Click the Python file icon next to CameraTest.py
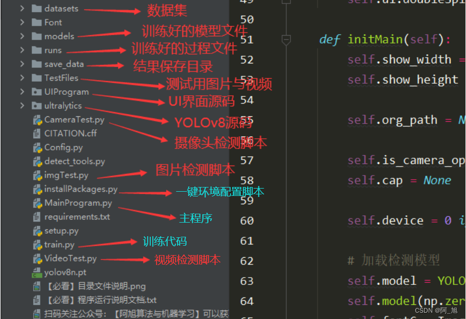Viewport: 466px width, 319px height. point(38,119)
